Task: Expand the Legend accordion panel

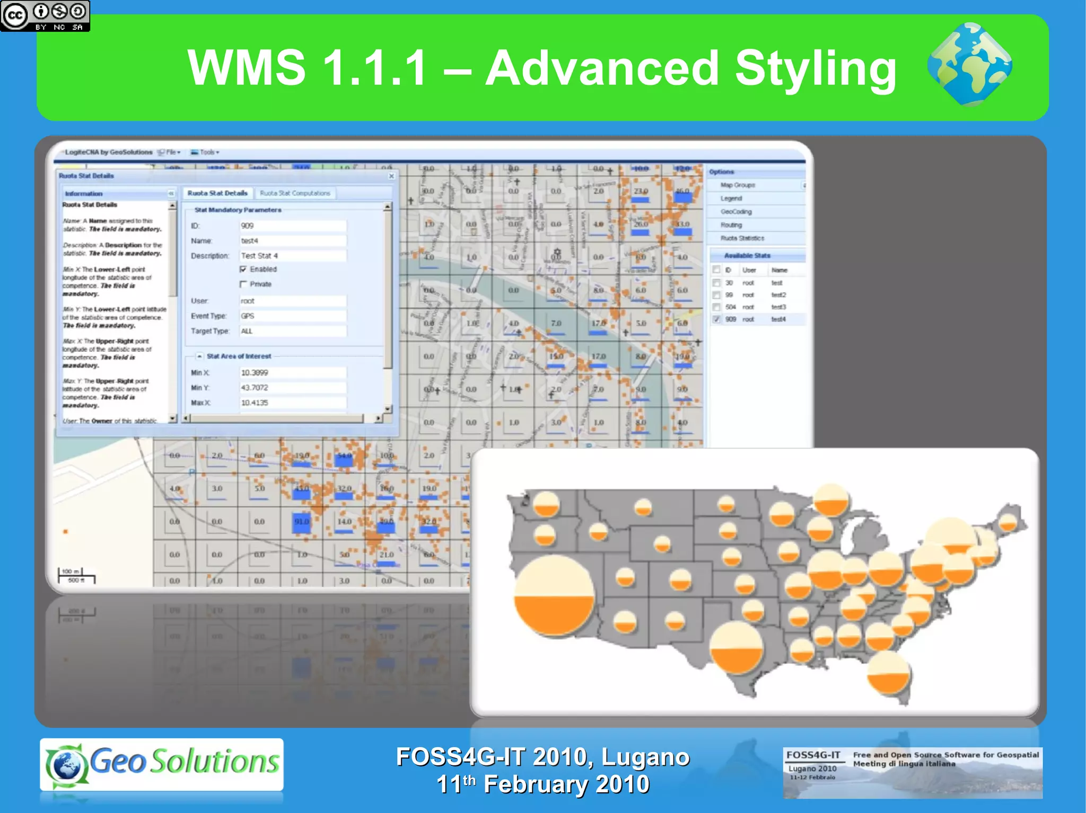Action: (731, 198)
